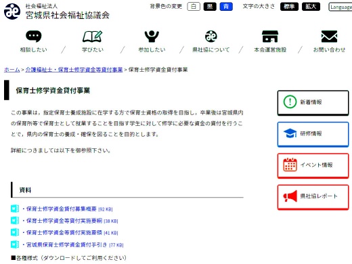Open the 相談したい menu label

click(34, 49)
